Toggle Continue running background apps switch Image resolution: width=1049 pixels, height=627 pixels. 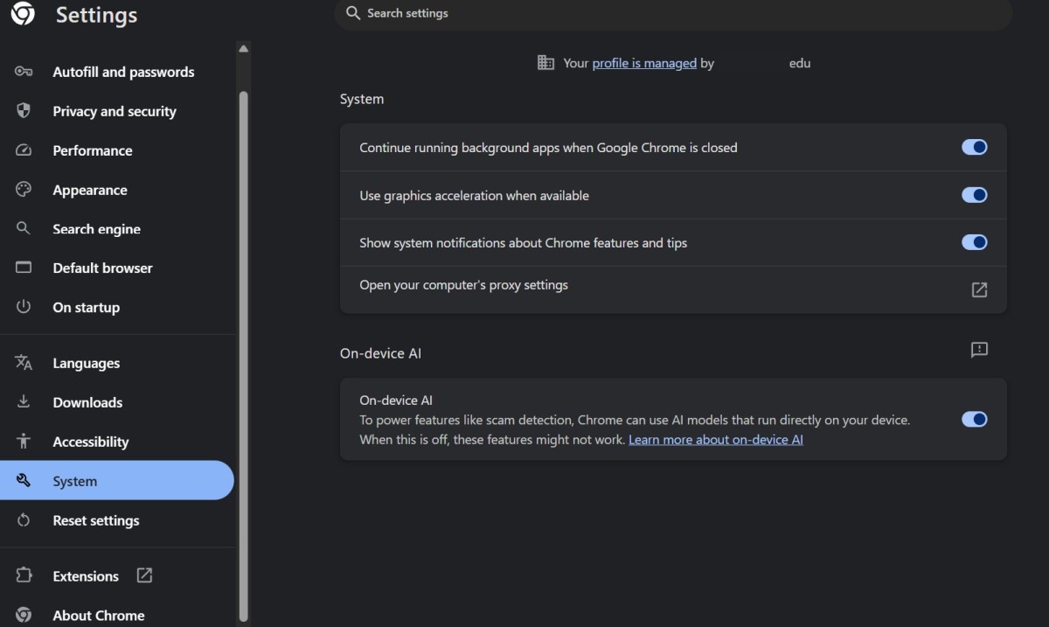975,147
